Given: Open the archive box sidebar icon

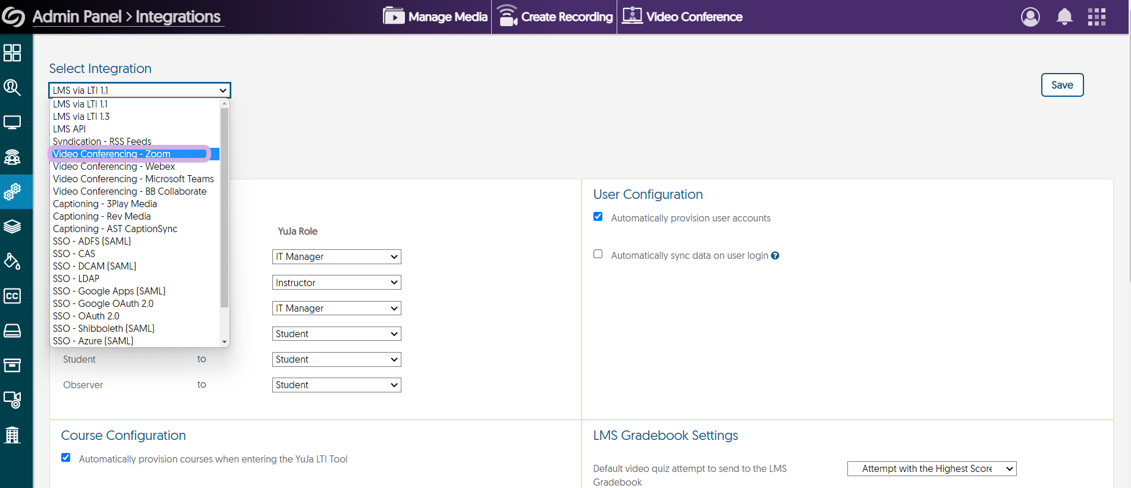Looking at the screenshot, I should (x=12, y=365).
